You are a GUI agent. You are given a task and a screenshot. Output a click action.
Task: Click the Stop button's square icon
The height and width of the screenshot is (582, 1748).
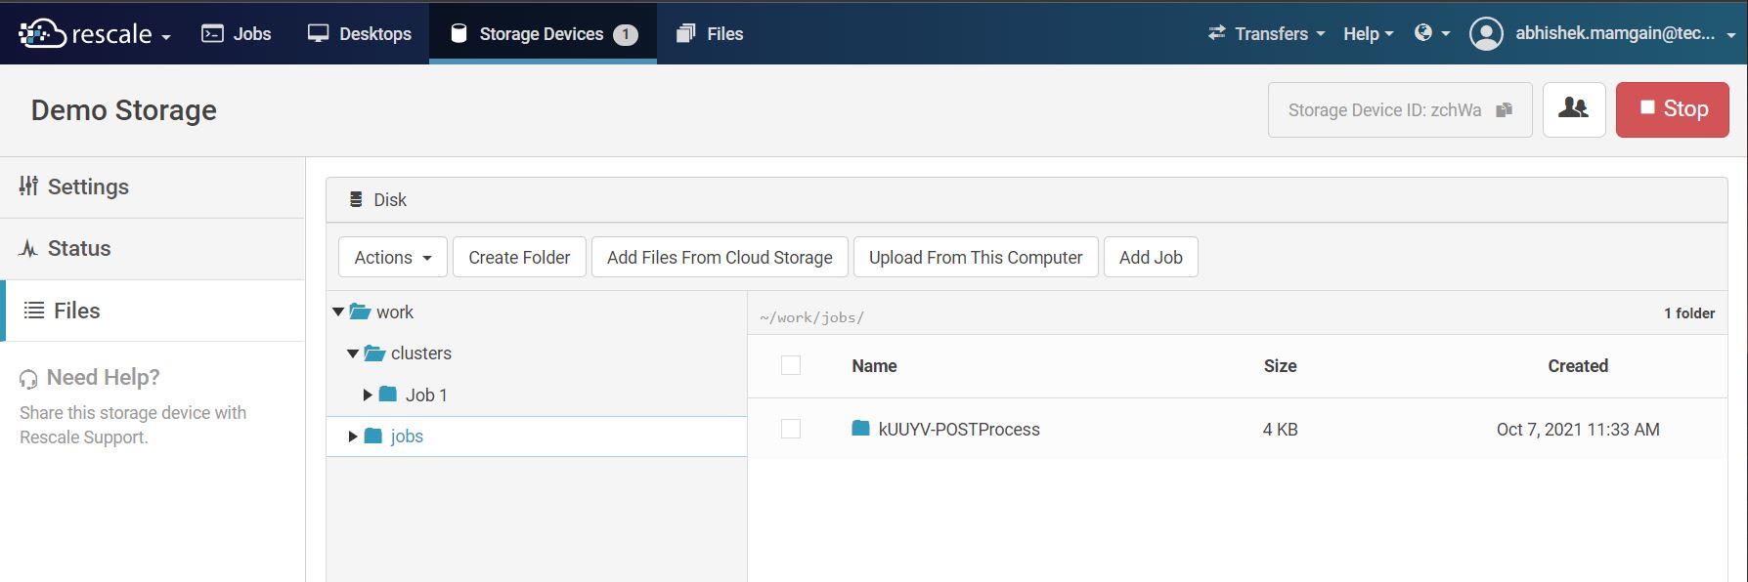click(1647, 107)
